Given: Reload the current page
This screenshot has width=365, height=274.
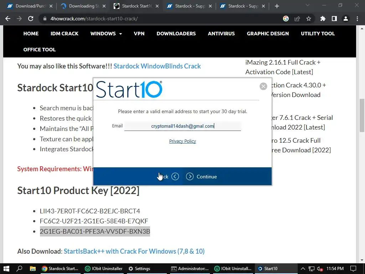Looking at the screenshot, I should click(31, 19).
